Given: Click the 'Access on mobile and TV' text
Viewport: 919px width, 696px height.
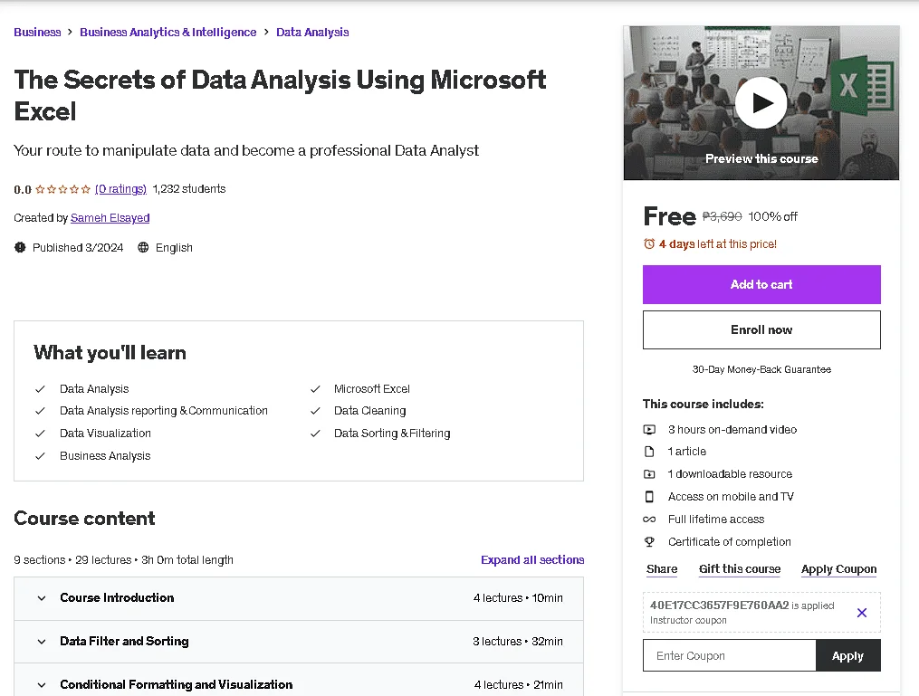Looking at the screenshot, I should 731,497.
